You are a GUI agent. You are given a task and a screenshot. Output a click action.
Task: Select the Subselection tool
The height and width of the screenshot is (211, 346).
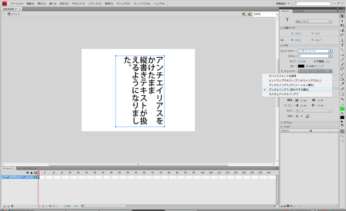pyautogui.click(x=342, y=21)
